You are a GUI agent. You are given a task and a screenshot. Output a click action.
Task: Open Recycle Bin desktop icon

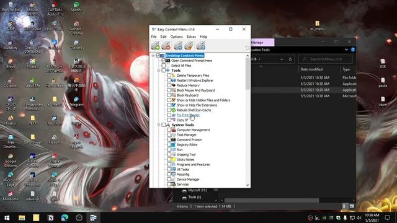(11, 7)
